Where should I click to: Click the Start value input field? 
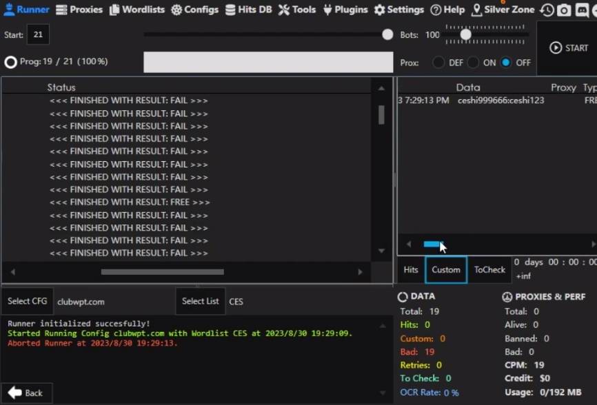click(x=37, y=35)
